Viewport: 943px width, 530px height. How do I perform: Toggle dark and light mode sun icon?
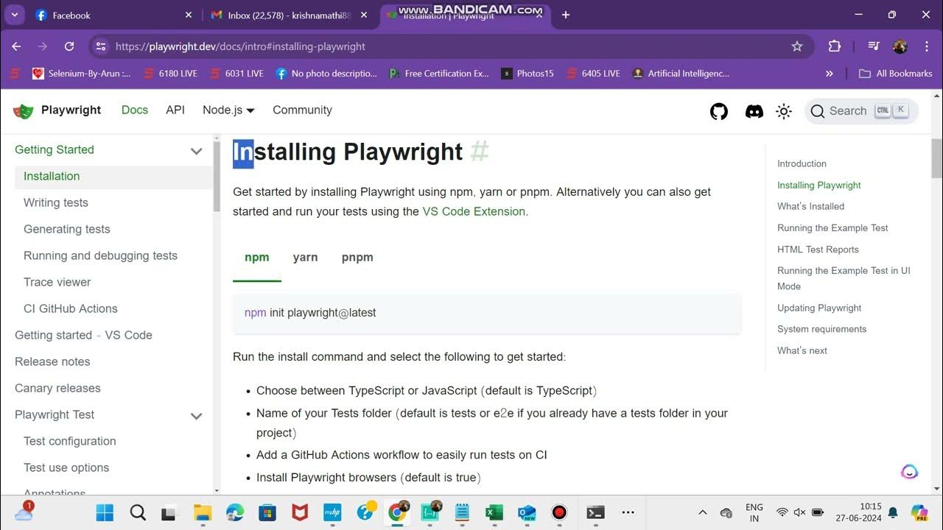pos(784,111)
